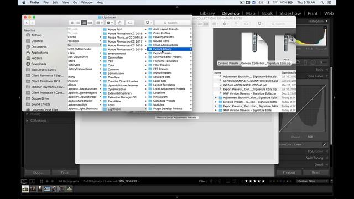Open the Custom Filter dropdown in filmstrip
354x199 pixels.
313,181
